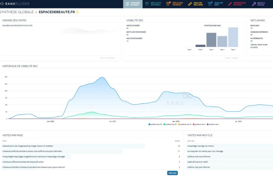Click the Domaines référents label
Screen dimensions: 273x177
(x=259, y=32)
